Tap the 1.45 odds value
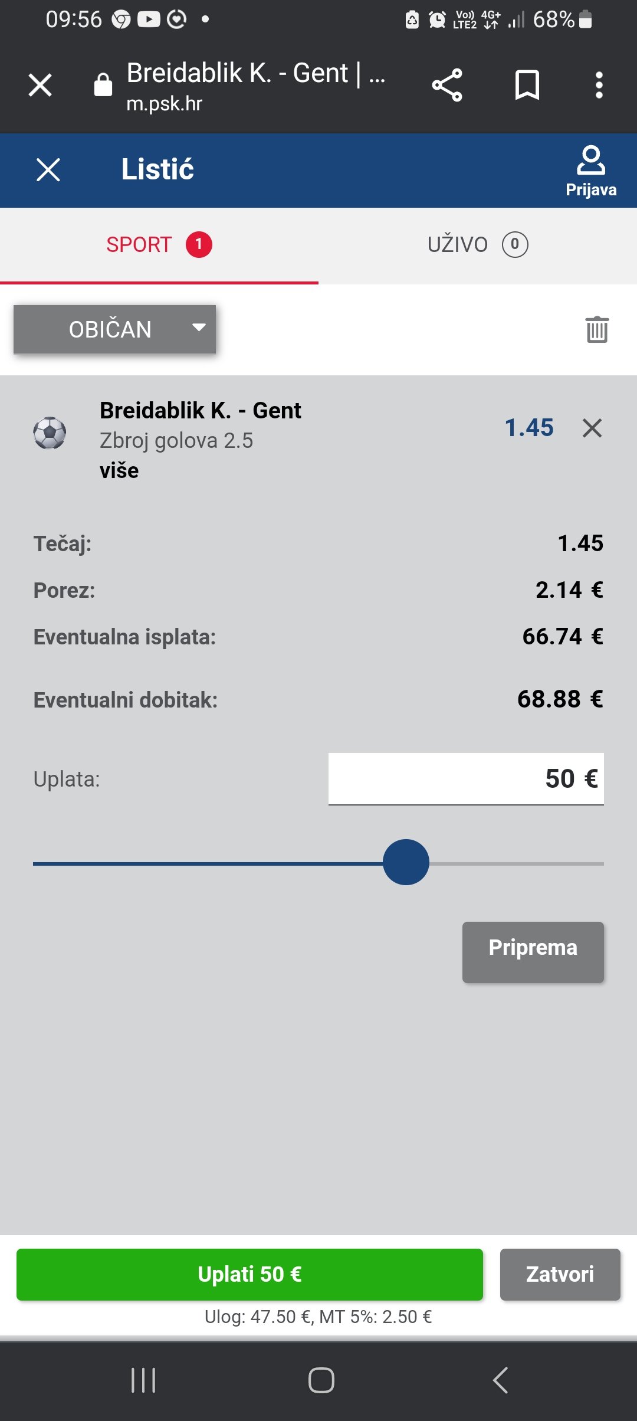This screenshot has height=1421, width=637. 529,428
